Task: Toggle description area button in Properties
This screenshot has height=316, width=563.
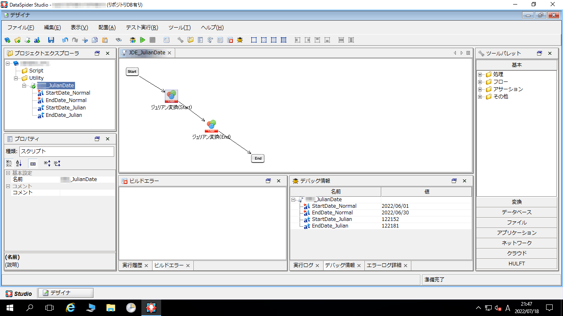Action: coord(33,163)
